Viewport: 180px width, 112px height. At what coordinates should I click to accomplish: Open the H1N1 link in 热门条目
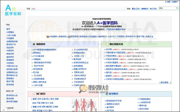tap(46, 111)
